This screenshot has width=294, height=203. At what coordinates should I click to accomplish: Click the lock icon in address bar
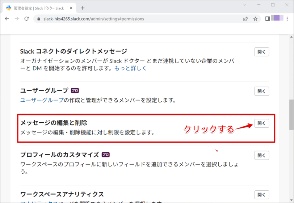tap(39, 19)
